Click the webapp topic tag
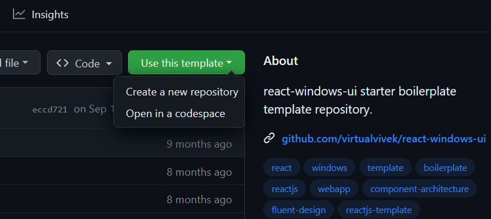491x219 pixels. pyautogui.click(x=334, y=189)
